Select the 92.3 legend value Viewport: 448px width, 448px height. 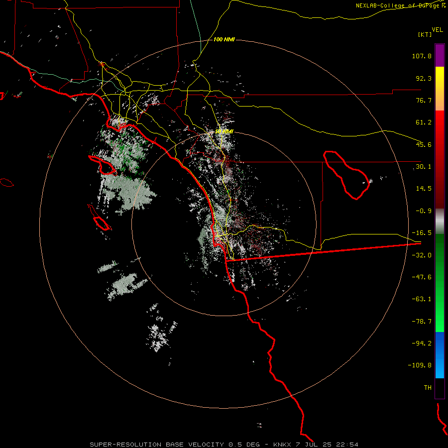tap(424, 78)
